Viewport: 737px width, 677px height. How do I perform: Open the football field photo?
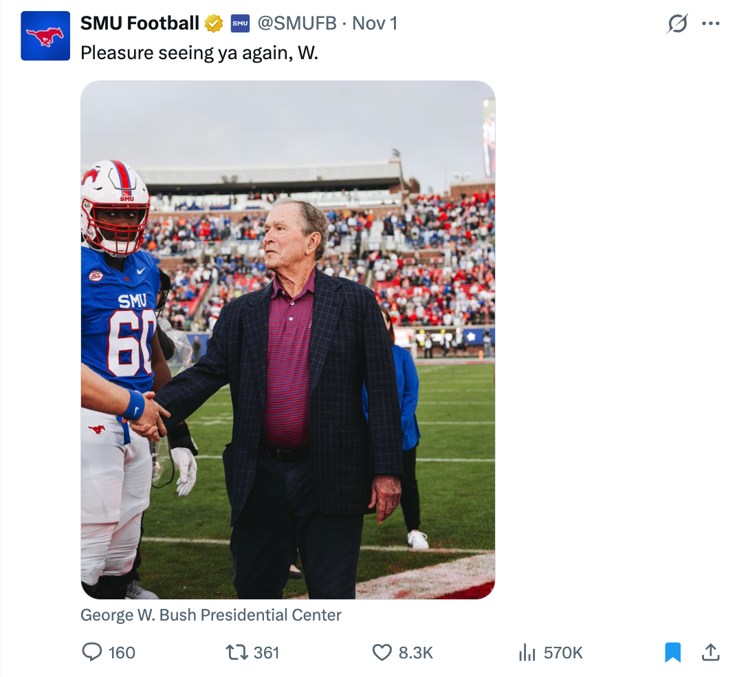(x=287, y=340)
